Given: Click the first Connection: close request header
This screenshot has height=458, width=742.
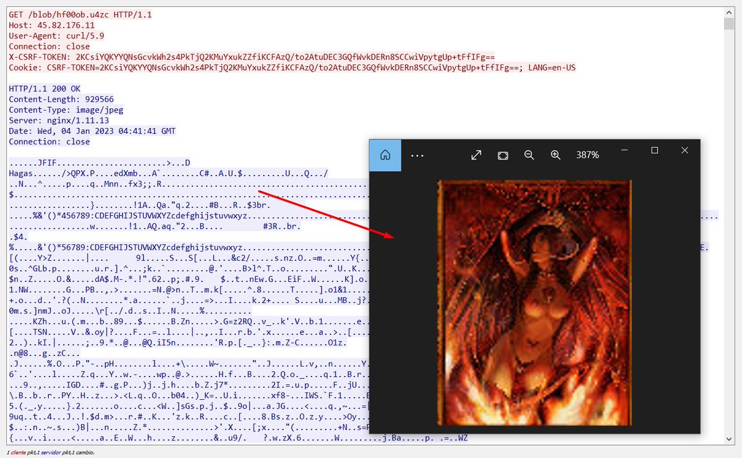Looking at the screenshot, I should 49,46.
